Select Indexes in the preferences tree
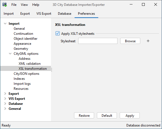This screenshot has width=162, height=129. coord(19,79)
